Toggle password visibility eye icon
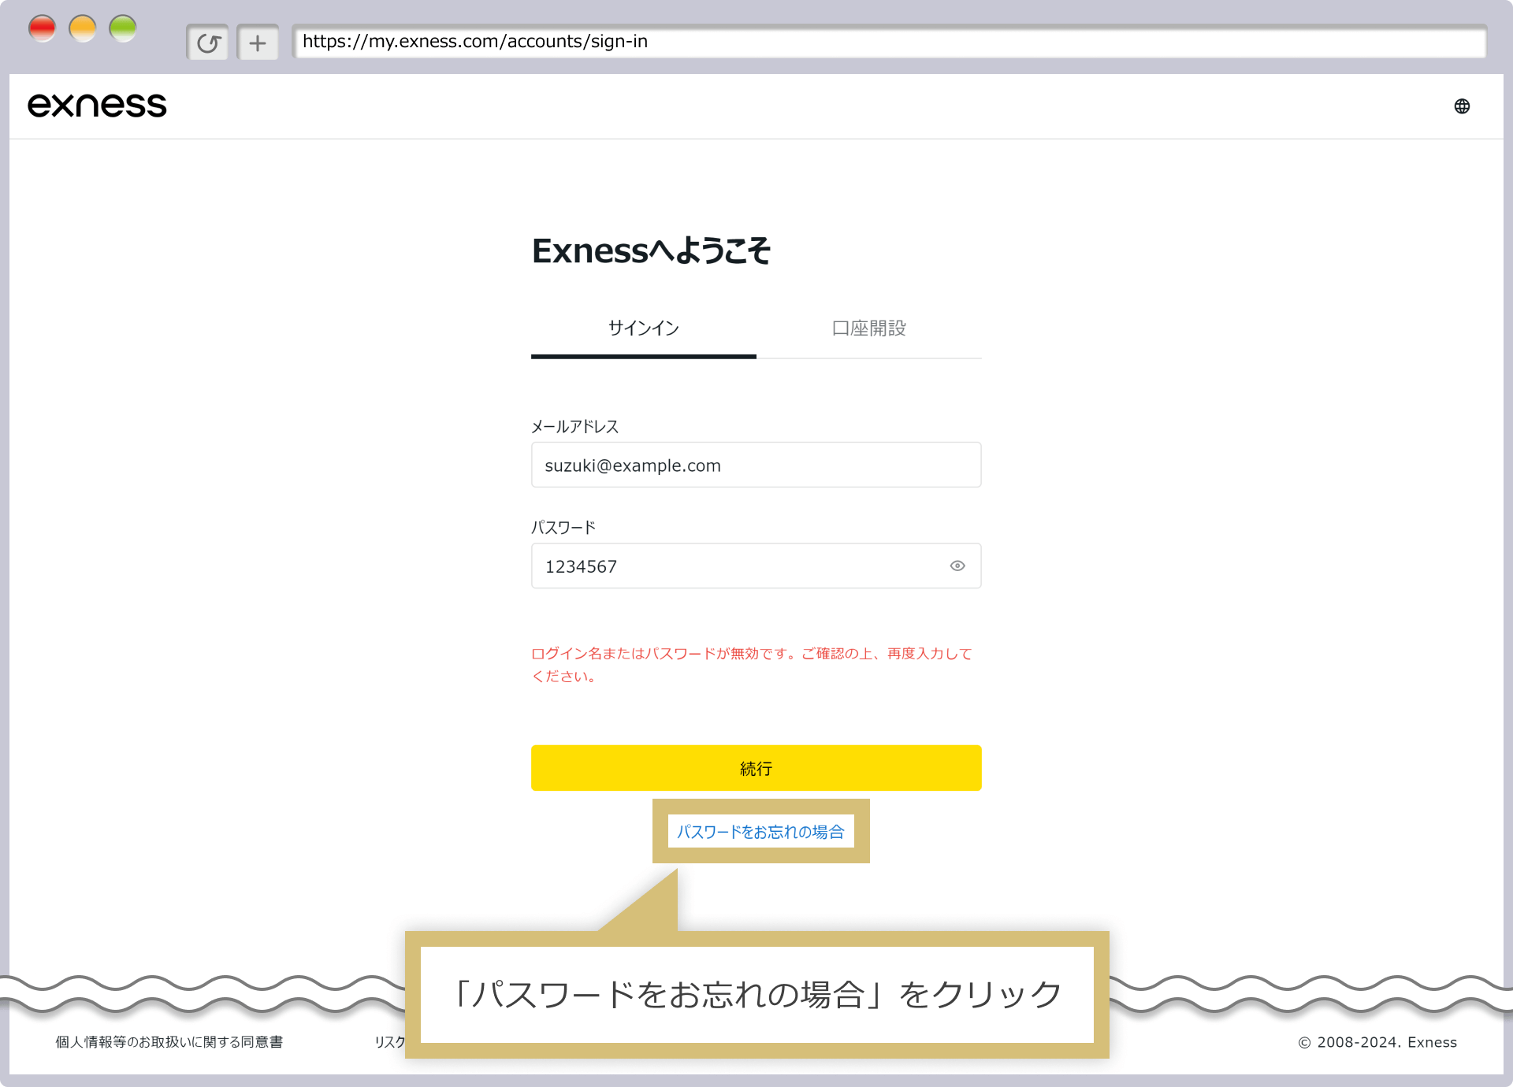 (x=957, y=566)
